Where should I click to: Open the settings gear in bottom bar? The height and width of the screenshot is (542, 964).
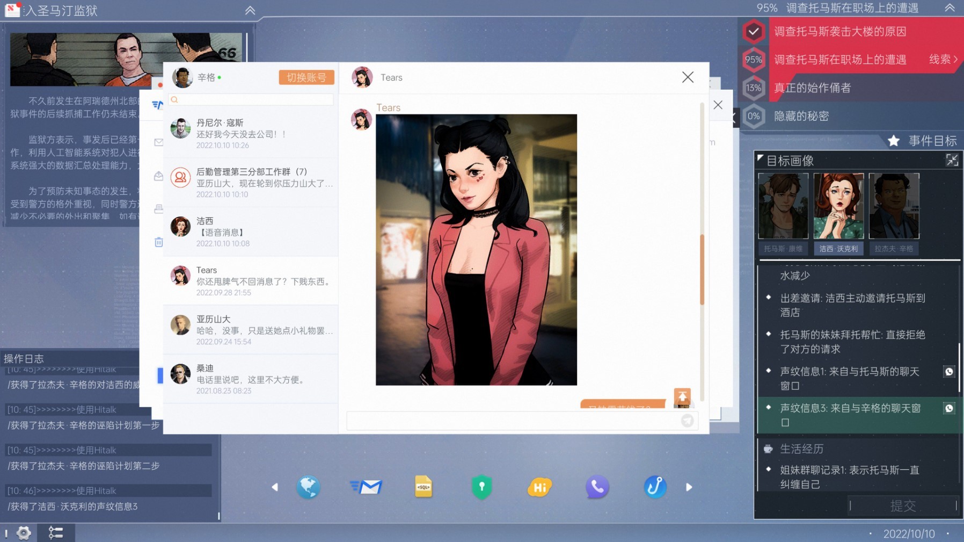coord(24,533)
